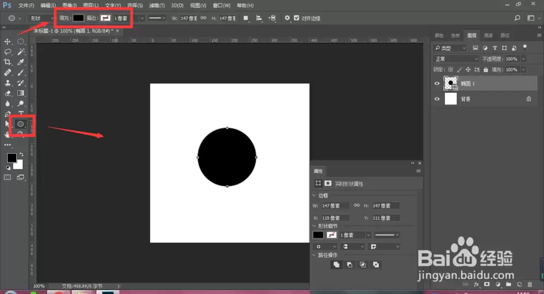Click the search icon in options bar
Image resolution: width=544 pixels, height=294 pixels.
[x=517, y=18]
